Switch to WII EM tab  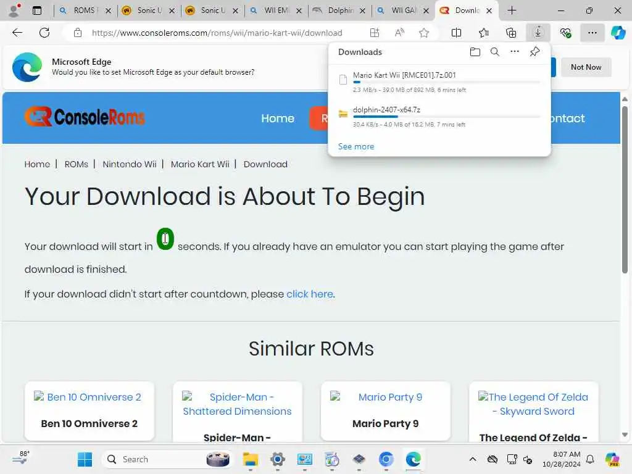(x=276, y=10)
